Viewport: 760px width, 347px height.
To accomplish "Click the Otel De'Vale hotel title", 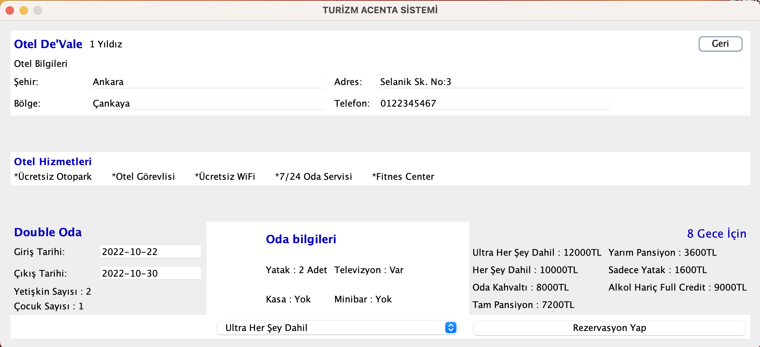I will (48, 44).
